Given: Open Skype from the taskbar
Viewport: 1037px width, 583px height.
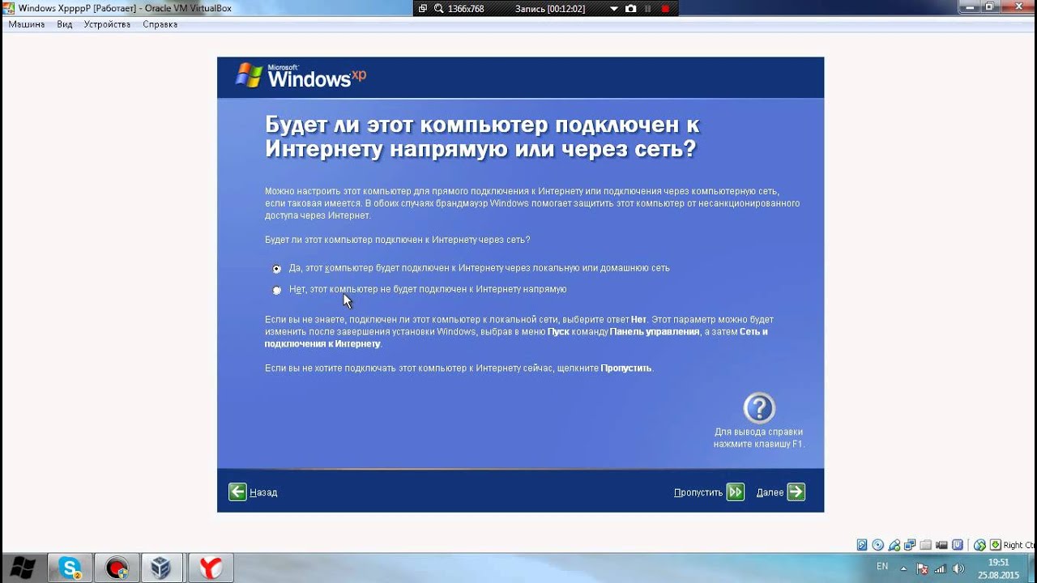Looking at the screenshot, I should tap(70, 568).
